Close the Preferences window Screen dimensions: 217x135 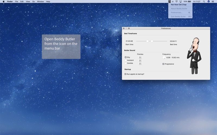(124, 28)
